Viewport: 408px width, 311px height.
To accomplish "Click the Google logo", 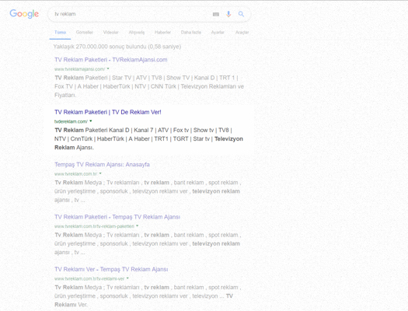I will pyautogui.click(x=24, y=14).
